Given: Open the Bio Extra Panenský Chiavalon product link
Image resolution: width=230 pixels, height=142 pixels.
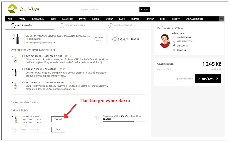Looking at the screenshot, I should 57,37.
